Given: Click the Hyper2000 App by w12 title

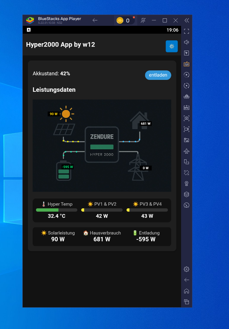Looking at the screenshot, I should [x=60, y=45].
